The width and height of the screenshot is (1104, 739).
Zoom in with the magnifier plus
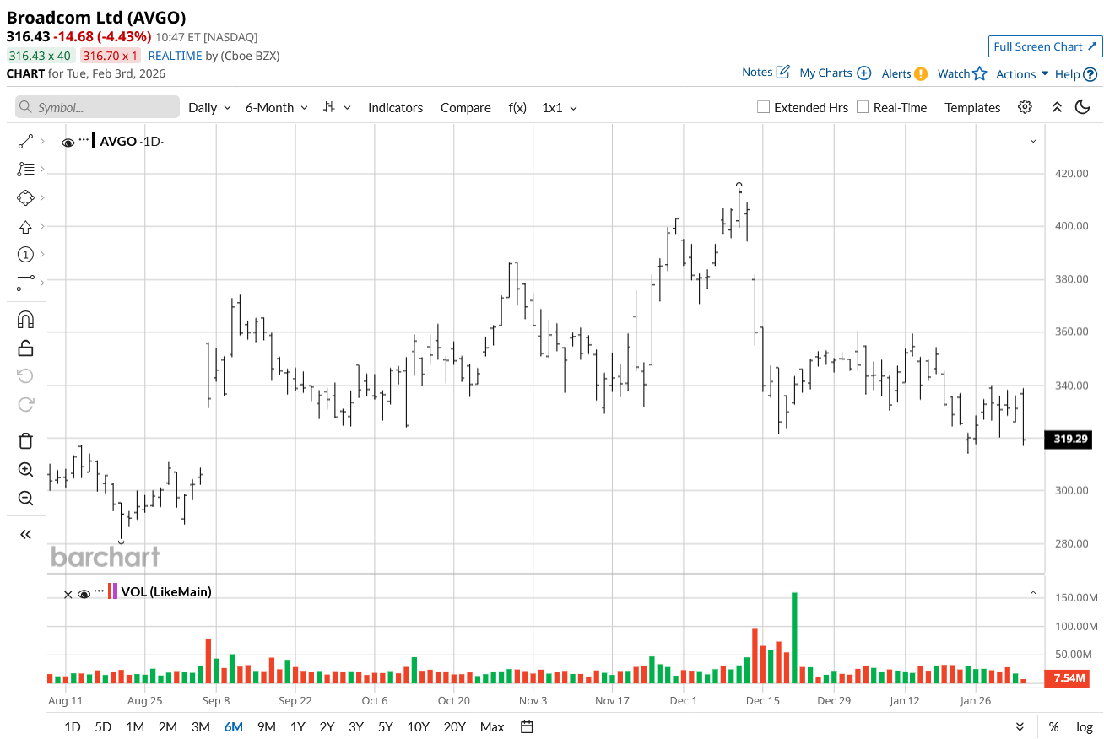click(x=25, y=469)
